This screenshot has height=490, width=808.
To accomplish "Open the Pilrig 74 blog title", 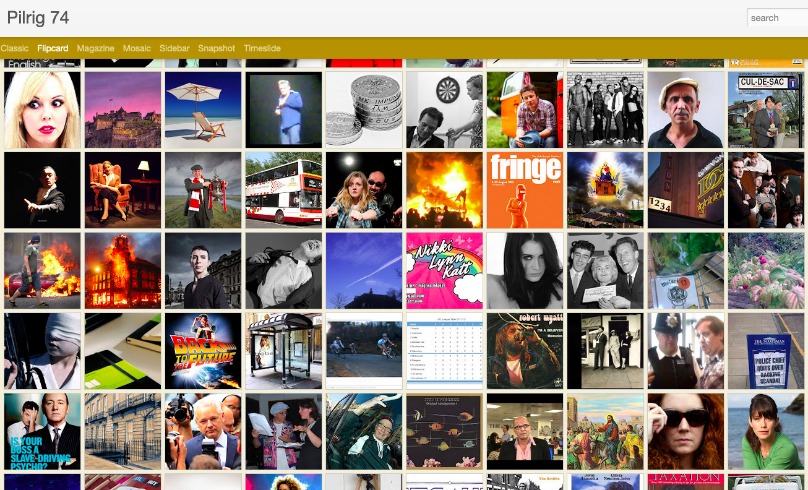I will pyautogui.click(x=38, y=18).
